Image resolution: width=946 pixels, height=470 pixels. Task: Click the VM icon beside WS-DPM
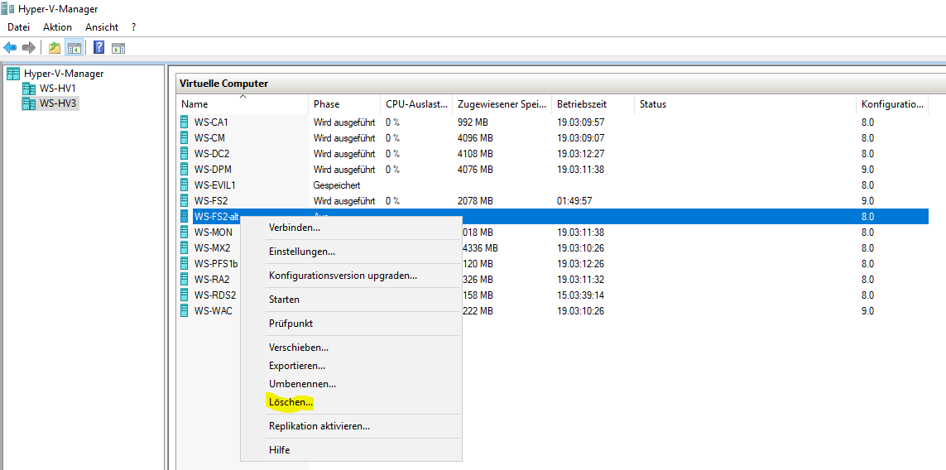point(184,169)
